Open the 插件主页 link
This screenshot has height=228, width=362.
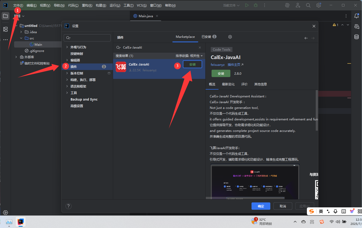[x=235, y=65]
